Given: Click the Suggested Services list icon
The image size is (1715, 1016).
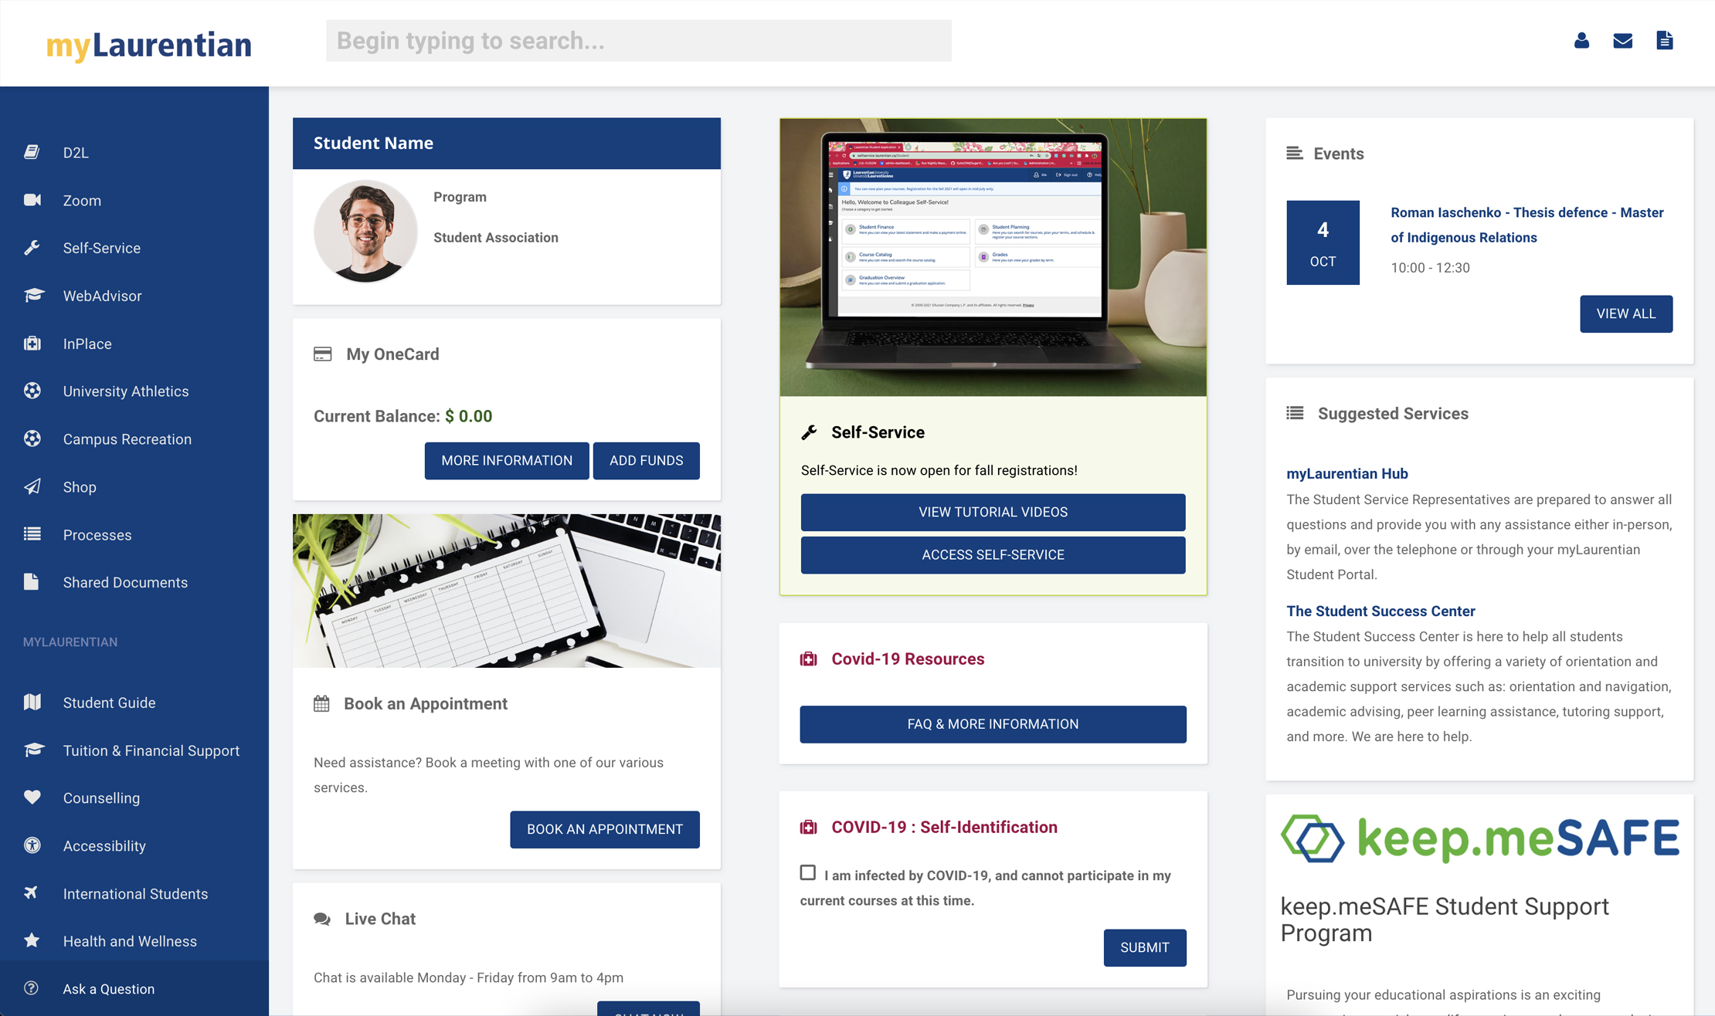Looking at the screenshot, I should tap(1295, 414).
